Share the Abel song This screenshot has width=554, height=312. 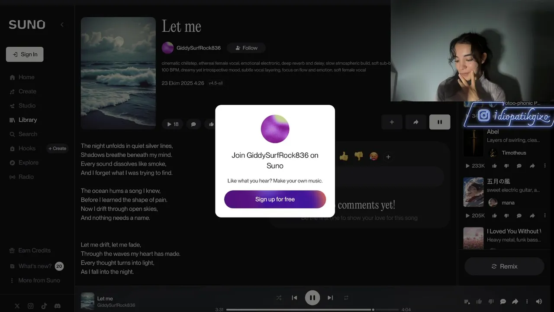coord(532,166)
